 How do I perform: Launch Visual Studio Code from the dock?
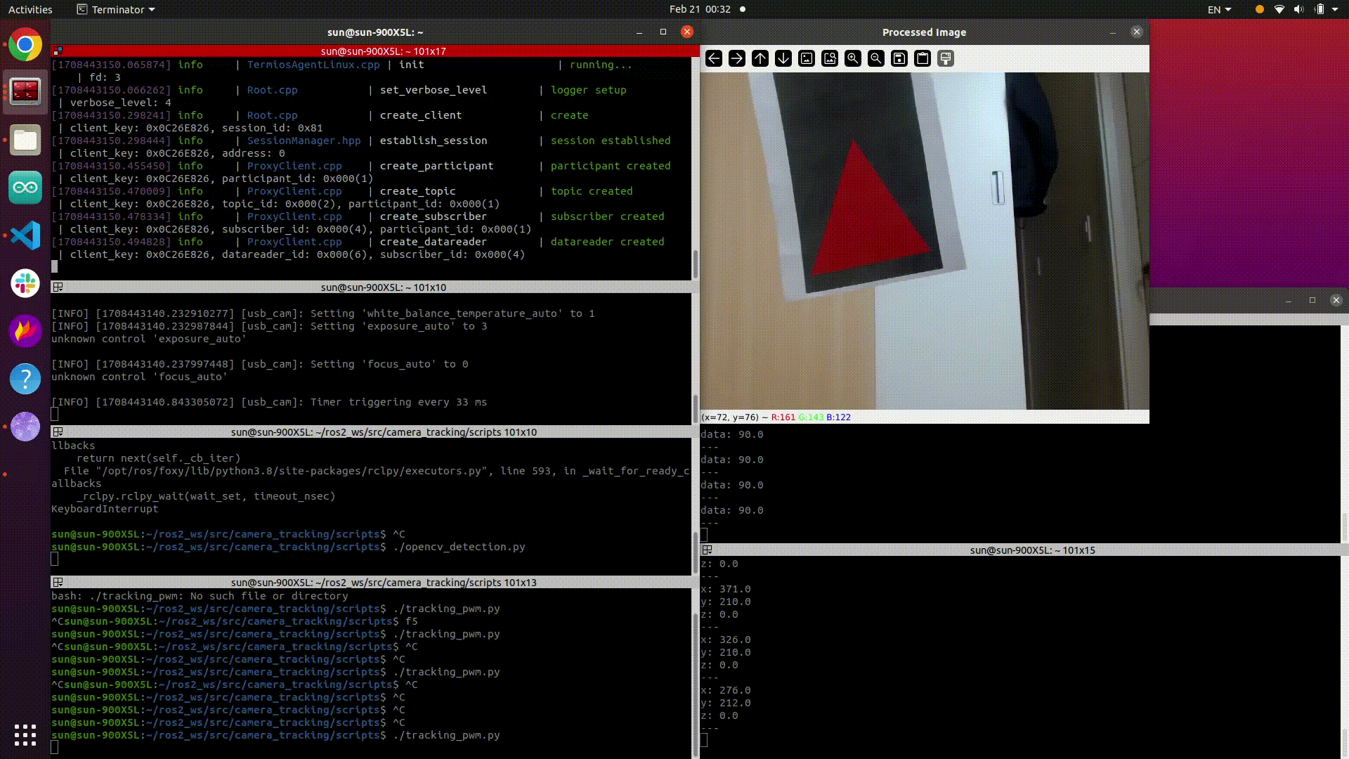coord(25,235)
